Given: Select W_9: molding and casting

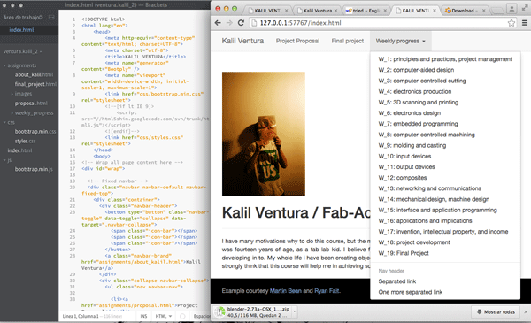Looking at the screenshot, I should pyautogui.click(x=412, y=146).
